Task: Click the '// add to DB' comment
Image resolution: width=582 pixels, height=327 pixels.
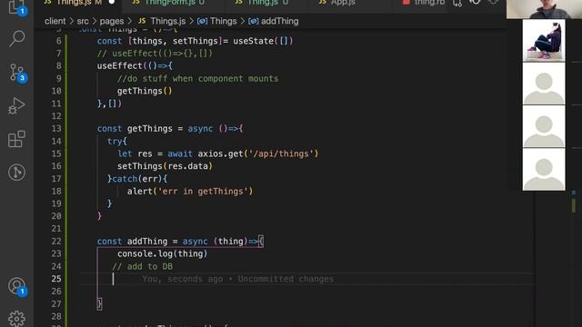Action: (142, 266)
